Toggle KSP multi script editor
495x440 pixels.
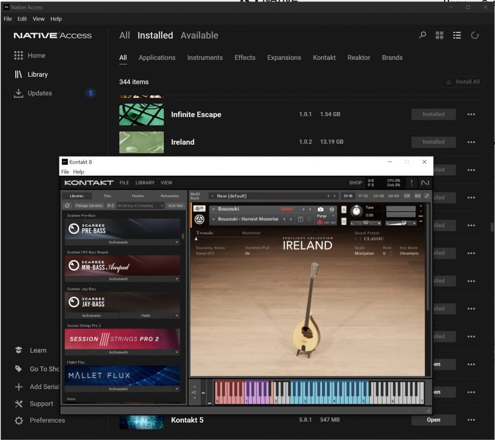coord(407,196)
